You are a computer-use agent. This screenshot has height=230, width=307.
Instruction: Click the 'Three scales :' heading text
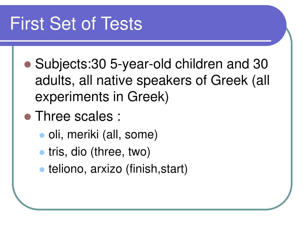[x=78, y=116]
